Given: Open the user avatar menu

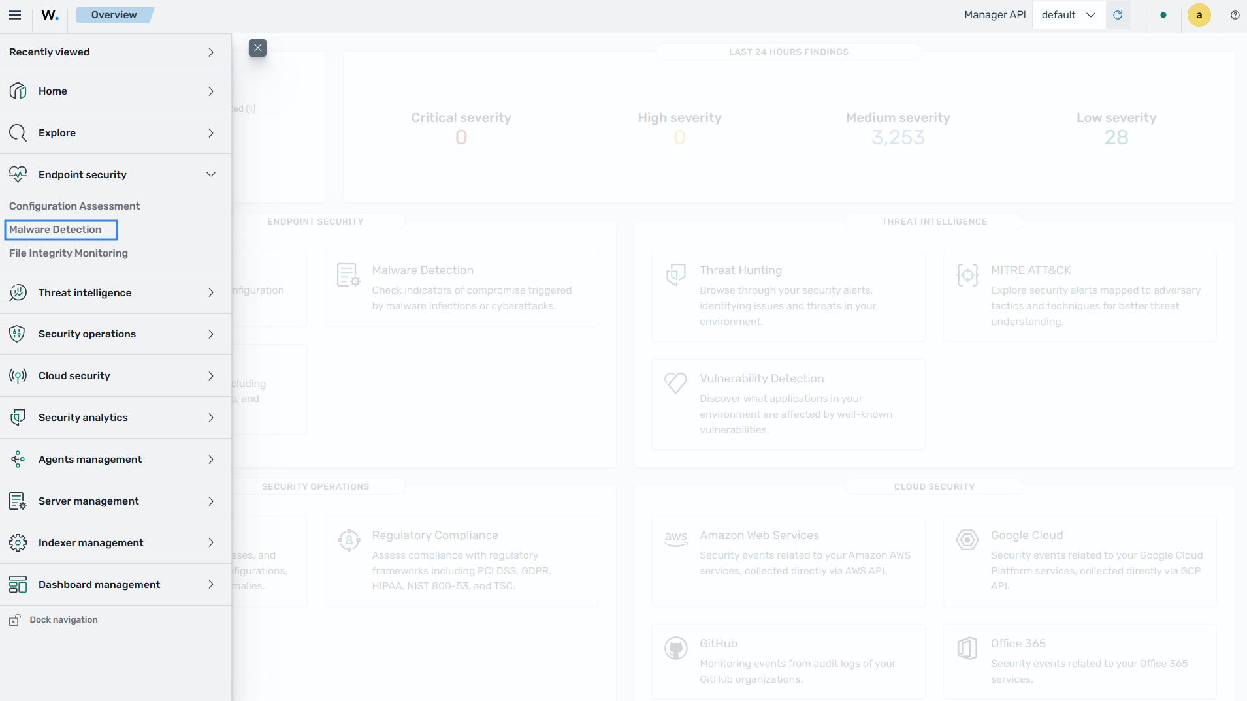Looking at the screenshot, I should click(x=1199, y=15).
